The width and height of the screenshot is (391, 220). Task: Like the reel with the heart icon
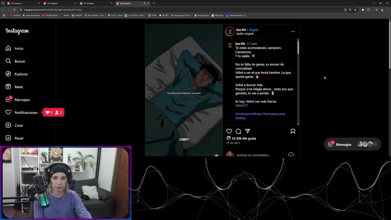(229, 131)
